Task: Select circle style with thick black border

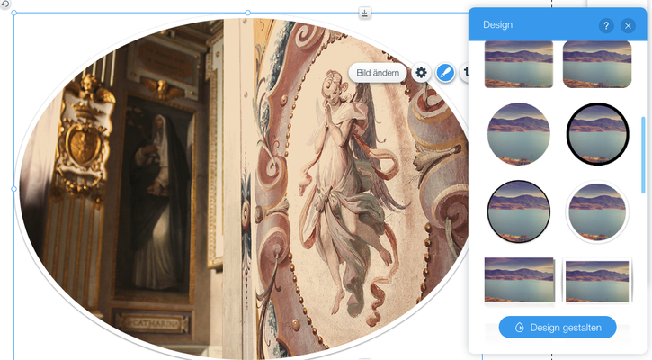Action: pyautogui.click(x=597, y=134)
